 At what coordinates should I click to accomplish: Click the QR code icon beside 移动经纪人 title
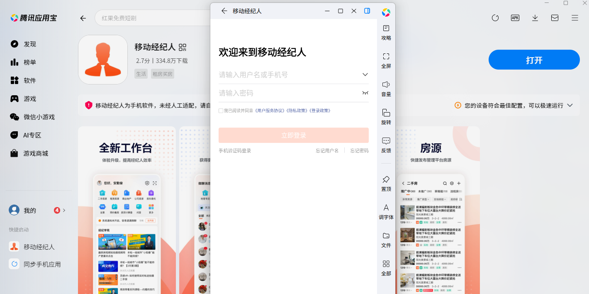tap(183, 47)
